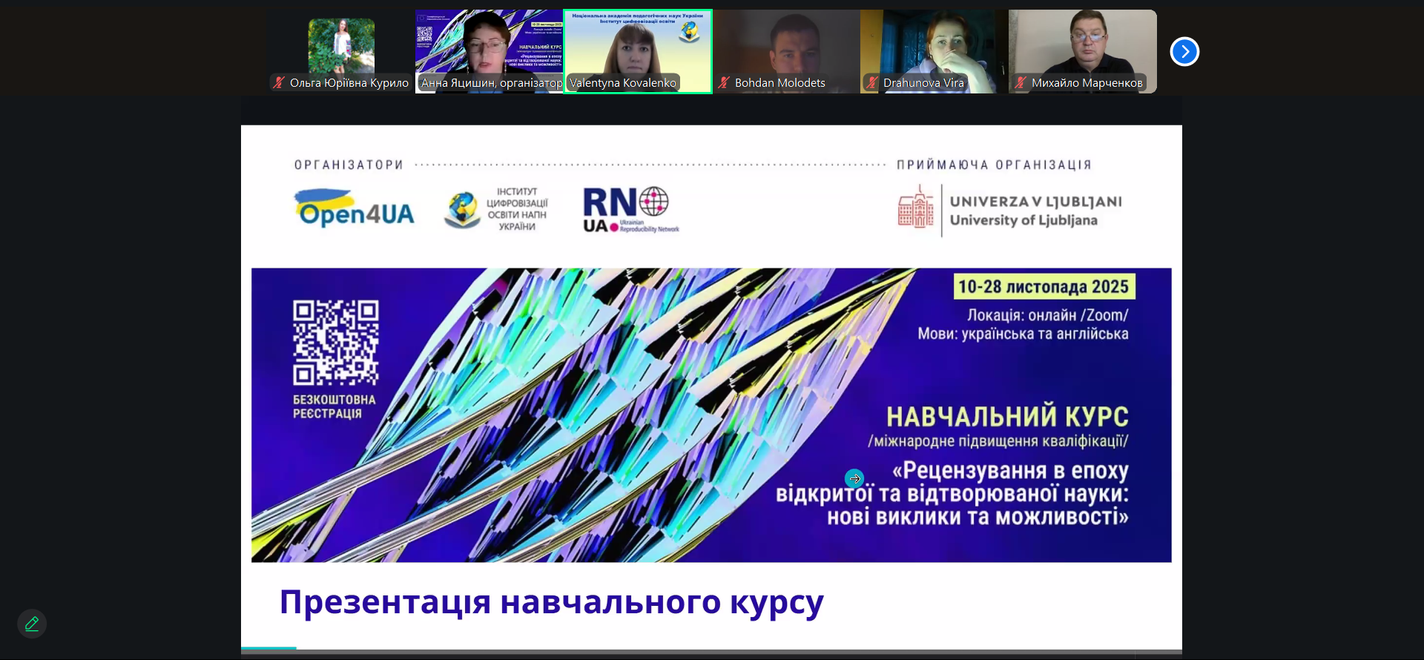This screenshot has height=660, width=1424.
Task: Click the Bohdan Molodets name label
Action: click(779, 83)
